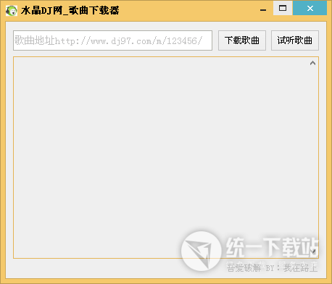Click the http://www.dj97.com placeholder text

pyautogui.click(x=128, y=41)
